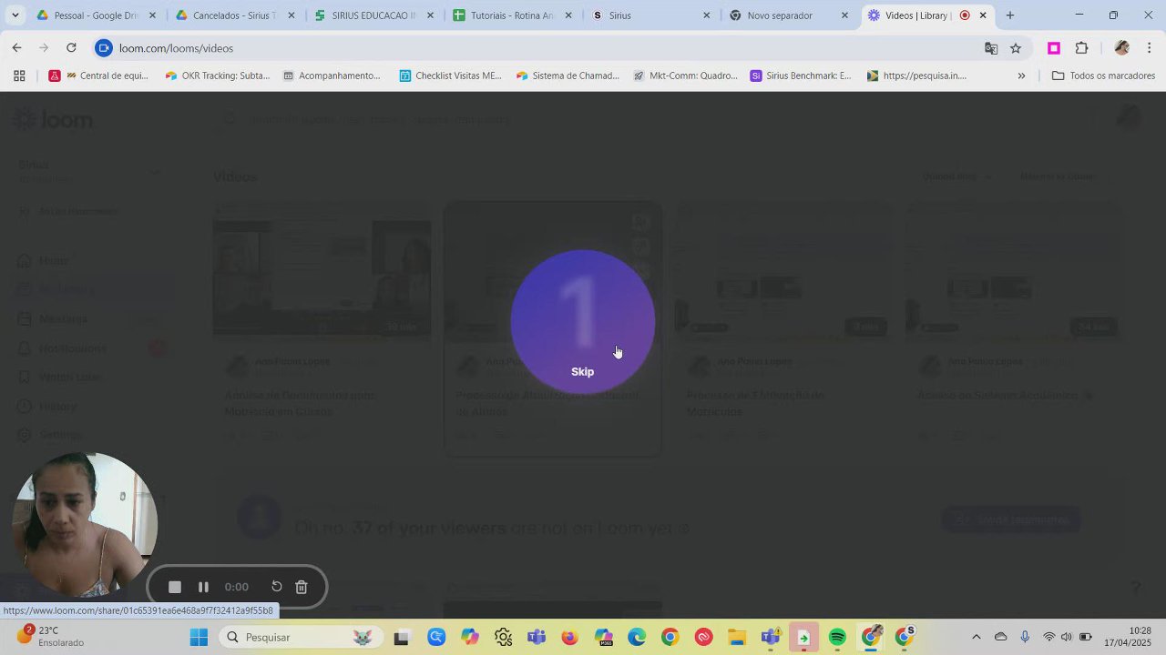Open the OneDrive cloud tray icon

click(x=1000, y=637)
